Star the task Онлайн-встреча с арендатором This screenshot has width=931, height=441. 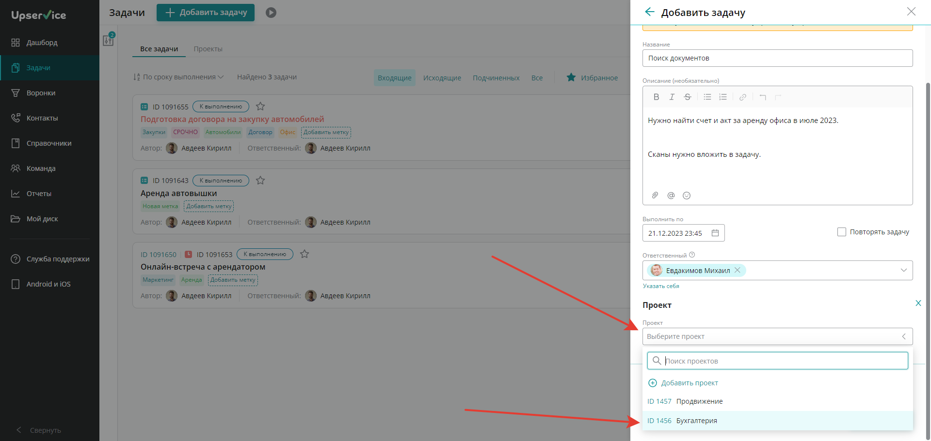coord(305,254)
